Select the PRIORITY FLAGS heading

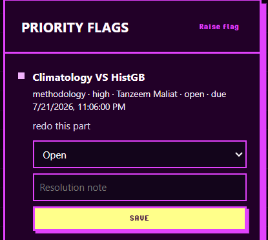coord(75,28)
